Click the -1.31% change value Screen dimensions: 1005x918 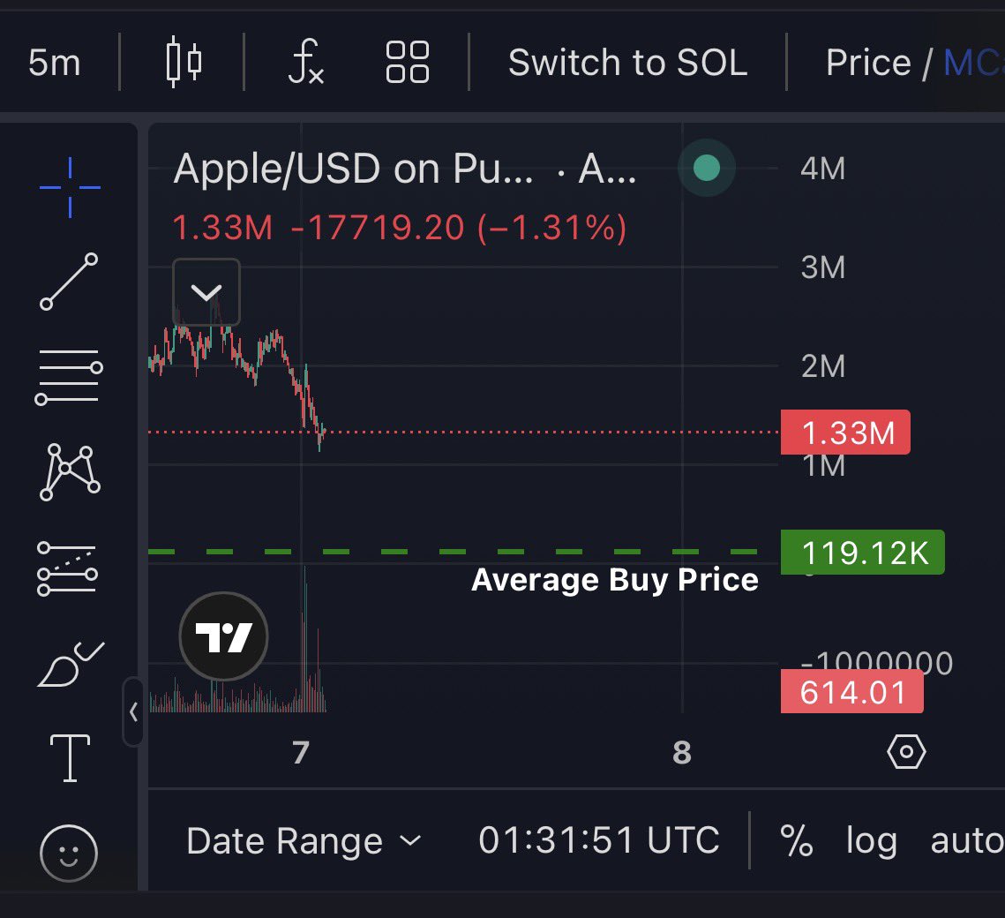[x=552, y=228]
